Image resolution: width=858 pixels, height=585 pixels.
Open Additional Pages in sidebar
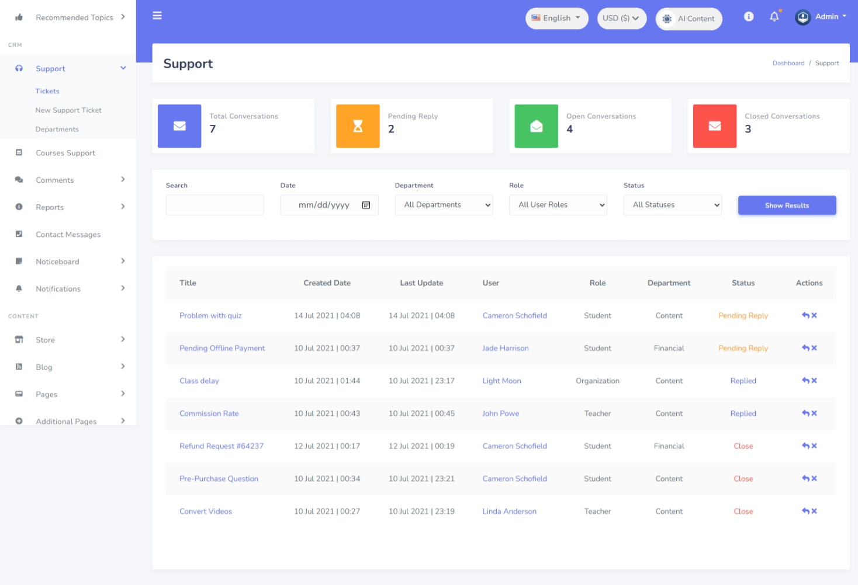(x=66, y=421)
